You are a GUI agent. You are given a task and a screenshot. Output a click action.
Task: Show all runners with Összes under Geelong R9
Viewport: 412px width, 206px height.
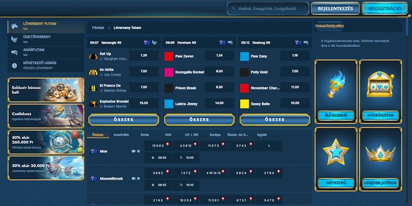tap(275, 119)
